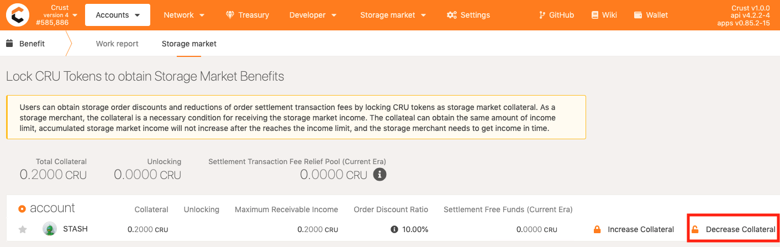
Task: Click the info icon beside Fee Relief Pool
Action: [x=380, y=175]
